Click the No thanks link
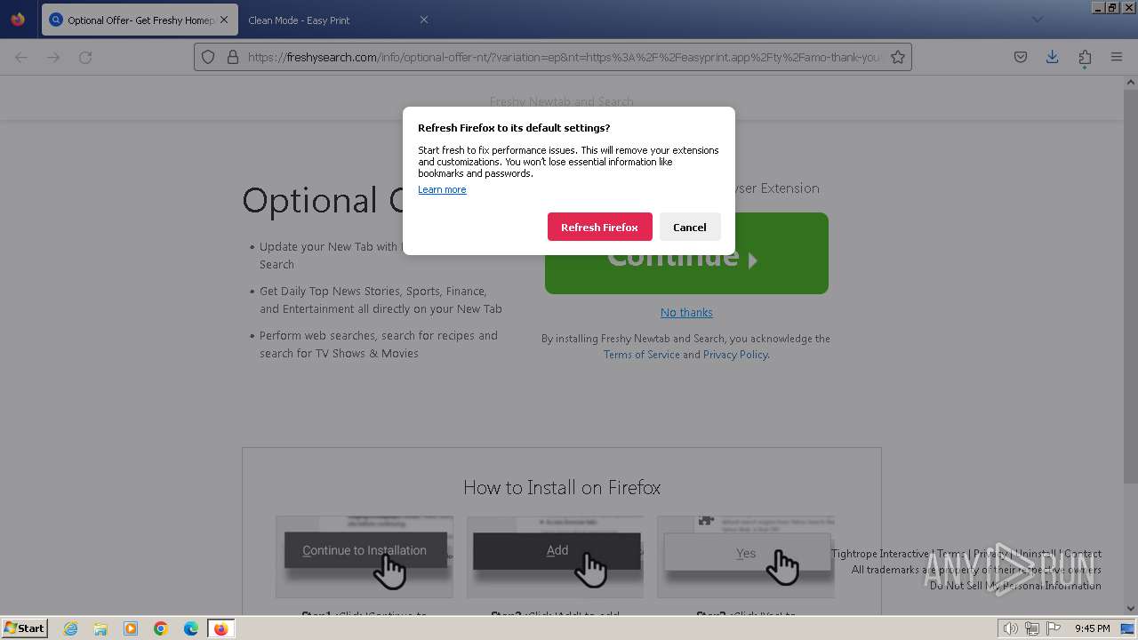This screenshot has height=640, width=1138. [x=686, y=312]
